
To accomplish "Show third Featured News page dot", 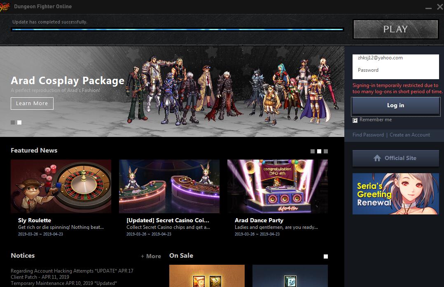I will pos(326,151).
